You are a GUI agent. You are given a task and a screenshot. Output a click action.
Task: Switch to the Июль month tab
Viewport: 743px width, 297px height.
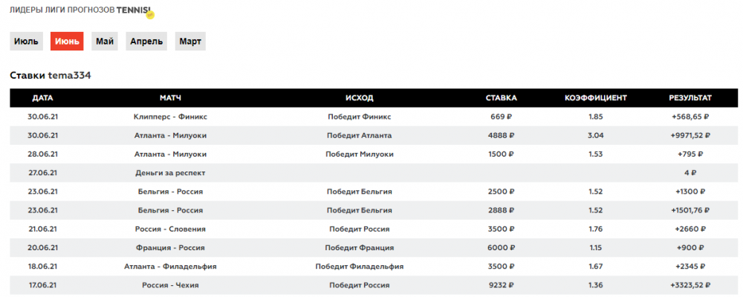coord(26,42)
